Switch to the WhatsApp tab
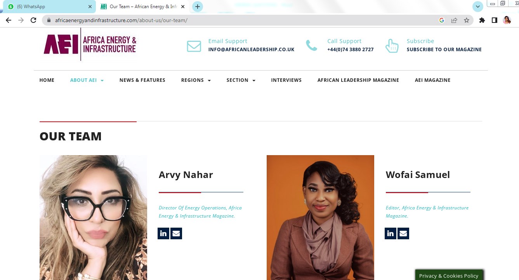 pyautogui.click(x=49, y=7)
